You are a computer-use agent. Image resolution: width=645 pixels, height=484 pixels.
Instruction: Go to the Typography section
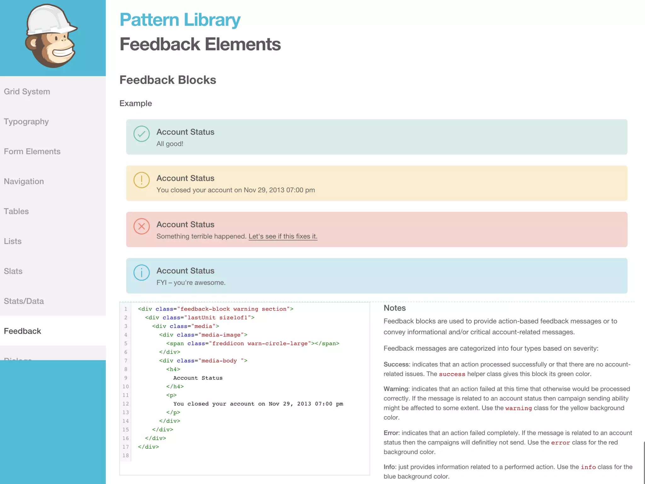26,121
